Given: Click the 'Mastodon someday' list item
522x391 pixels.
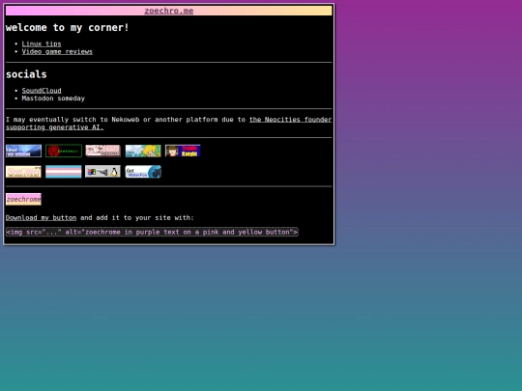Looking at the screenshot, I should 53,98.
